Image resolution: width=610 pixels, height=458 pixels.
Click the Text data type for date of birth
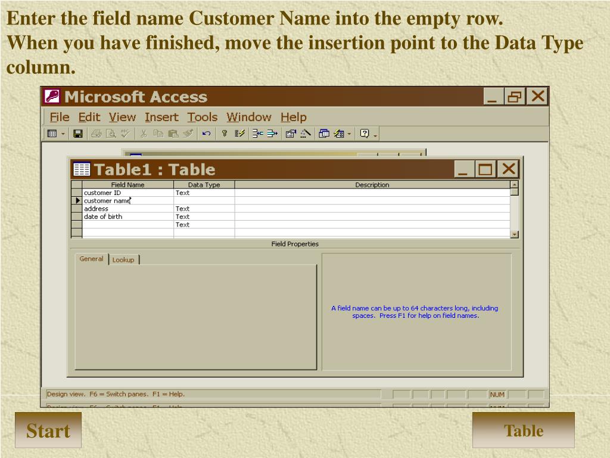point(204,216)
